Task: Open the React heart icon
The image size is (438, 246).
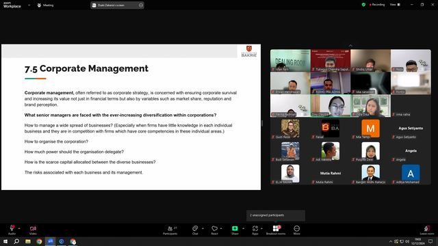Action: 214,228
